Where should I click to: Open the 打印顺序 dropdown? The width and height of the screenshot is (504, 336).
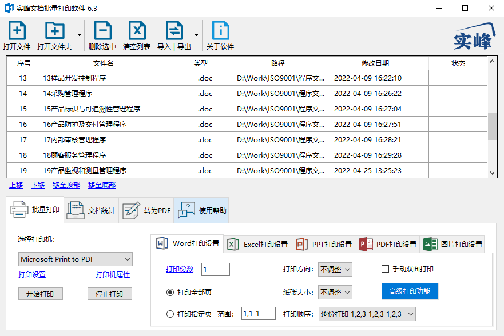[367, 314]
